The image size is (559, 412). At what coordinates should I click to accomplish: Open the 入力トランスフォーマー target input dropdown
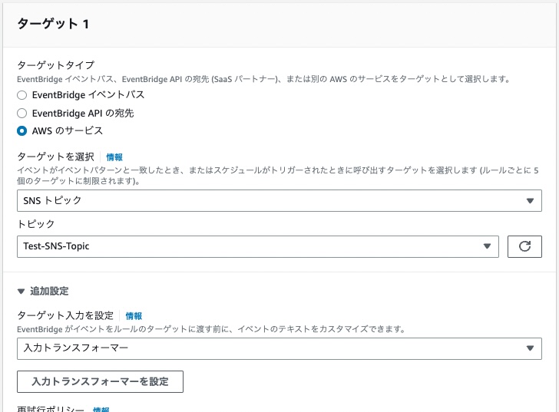tap(279, 348)
